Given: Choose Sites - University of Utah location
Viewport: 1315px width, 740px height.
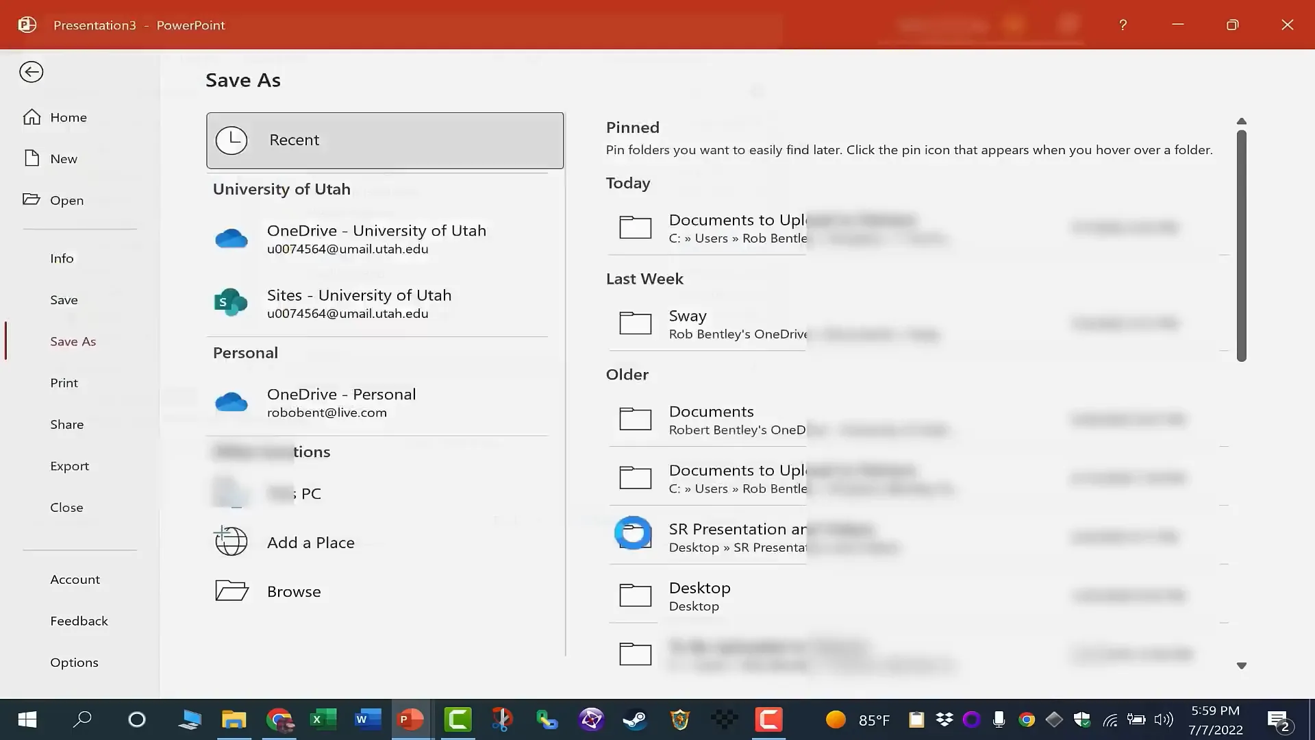Looking at the screenshot, I should (380, 303).
